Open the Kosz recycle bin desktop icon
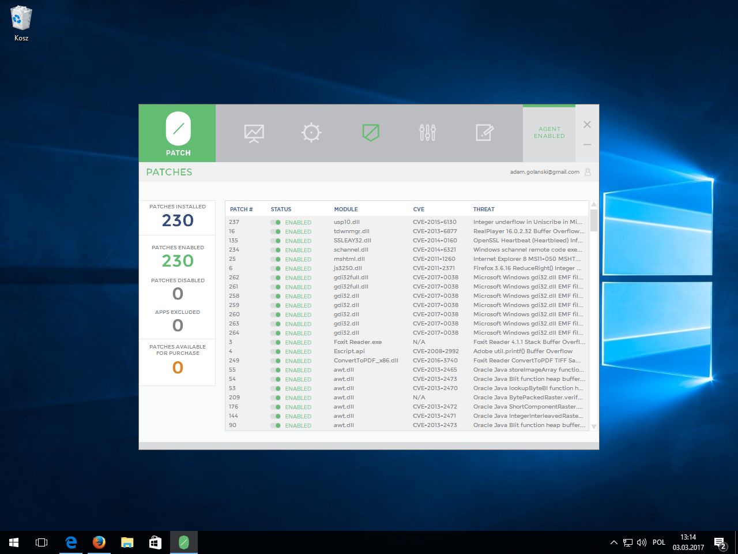 21,24
